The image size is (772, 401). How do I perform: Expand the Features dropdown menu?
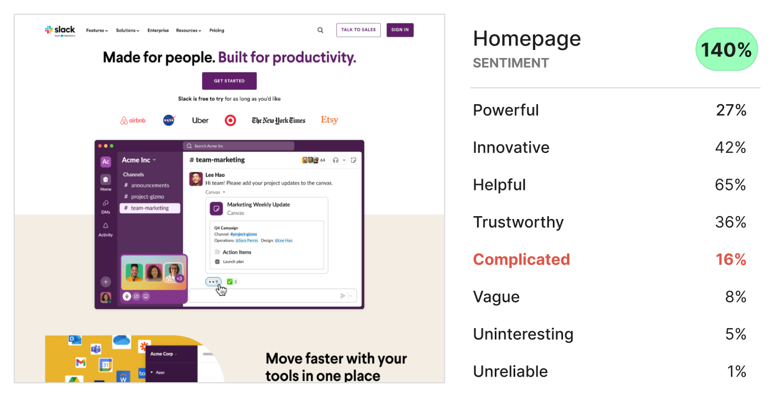[97, 31]
